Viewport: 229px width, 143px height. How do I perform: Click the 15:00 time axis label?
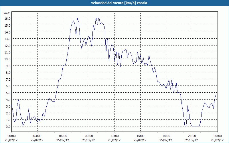[x=140, y=136]
